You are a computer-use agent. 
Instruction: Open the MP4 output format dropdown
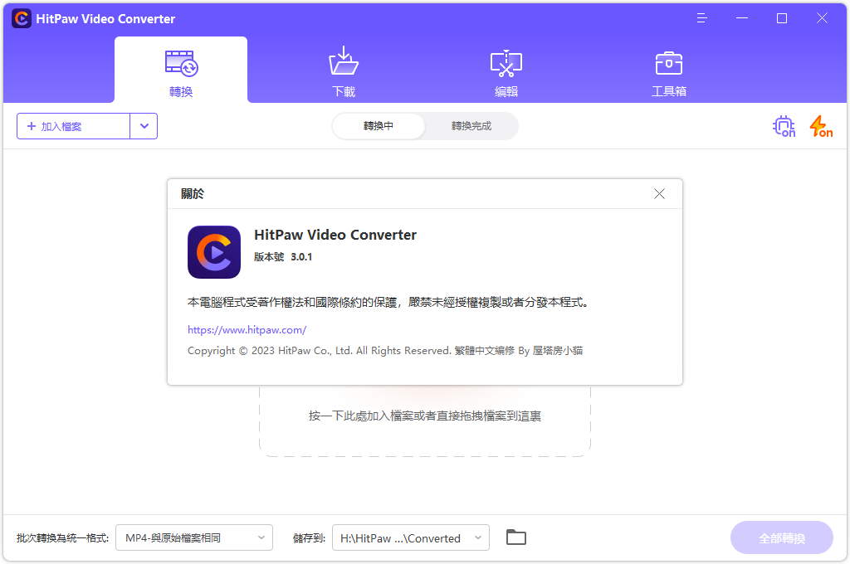[194, 537]
